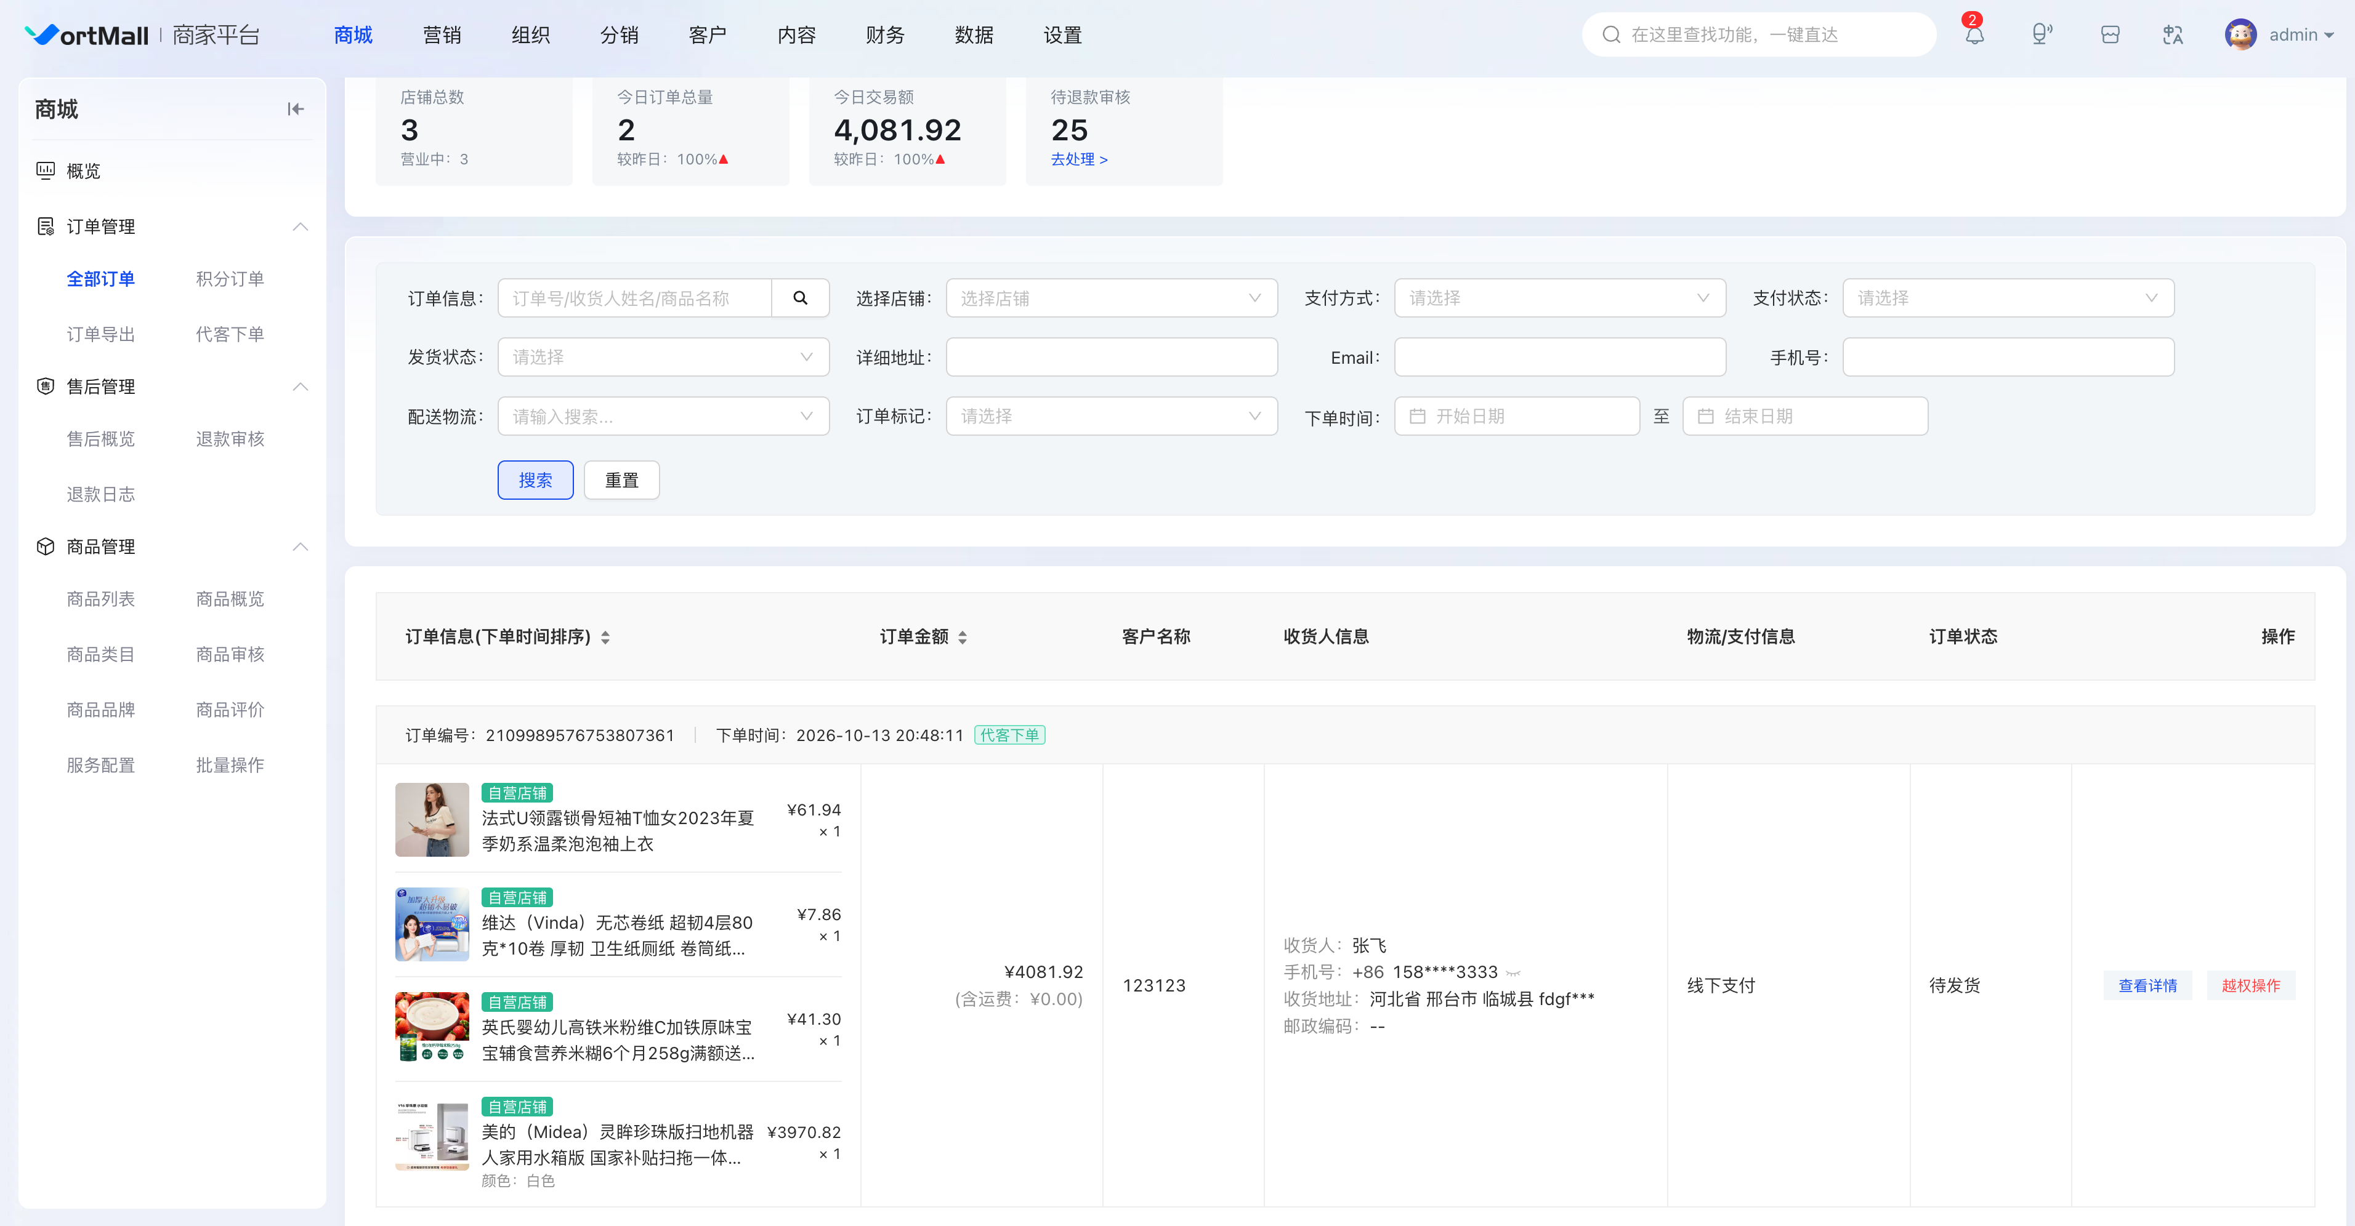2355x1226 pixels.
Task: Collapse the 售后管理 menu section
Action: pyautogui.click(x=300, y=385)
